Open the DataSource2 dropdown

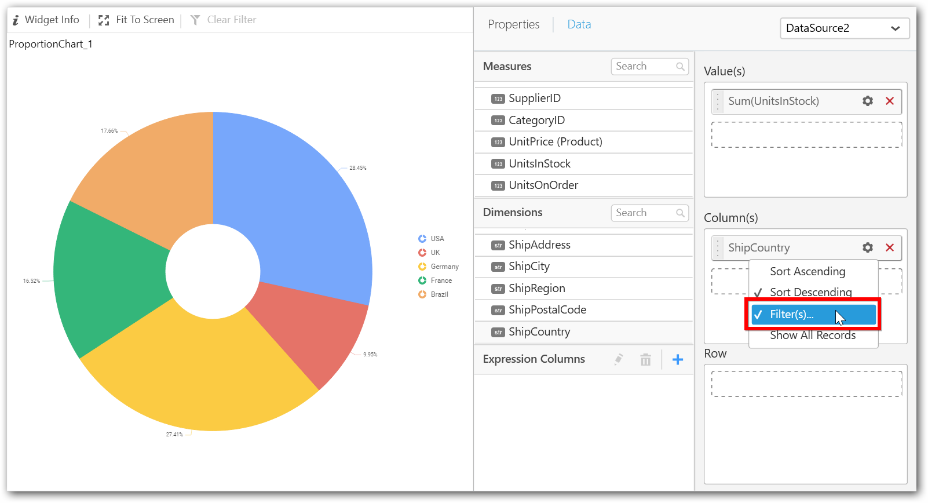844,28
